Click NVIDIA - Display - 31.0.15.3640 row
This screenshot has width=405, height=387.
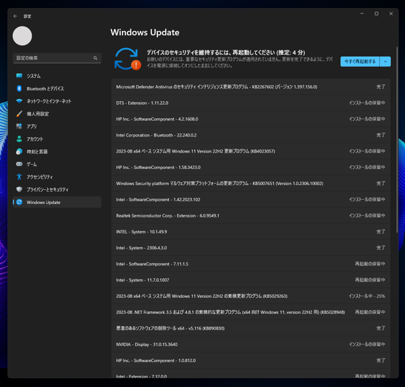click(x=250, y=344)
